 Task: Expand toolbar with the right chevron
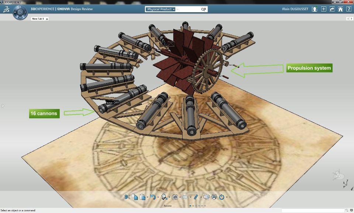[230, 197]
